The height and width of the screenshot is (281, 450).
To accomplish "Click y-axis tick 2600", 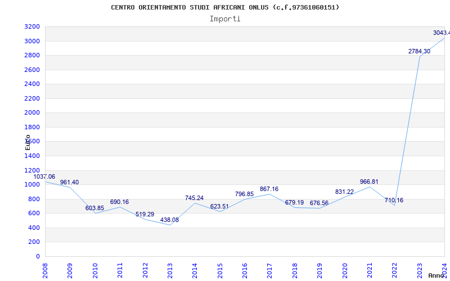I will point(32,70).
